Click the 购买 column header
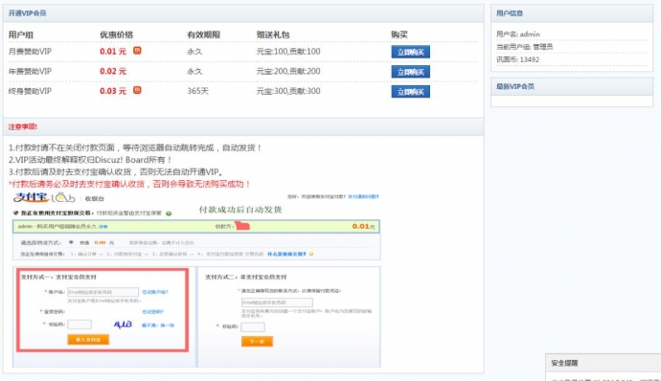This screenshot has width=661, height=381. click(x=399, y=34)
